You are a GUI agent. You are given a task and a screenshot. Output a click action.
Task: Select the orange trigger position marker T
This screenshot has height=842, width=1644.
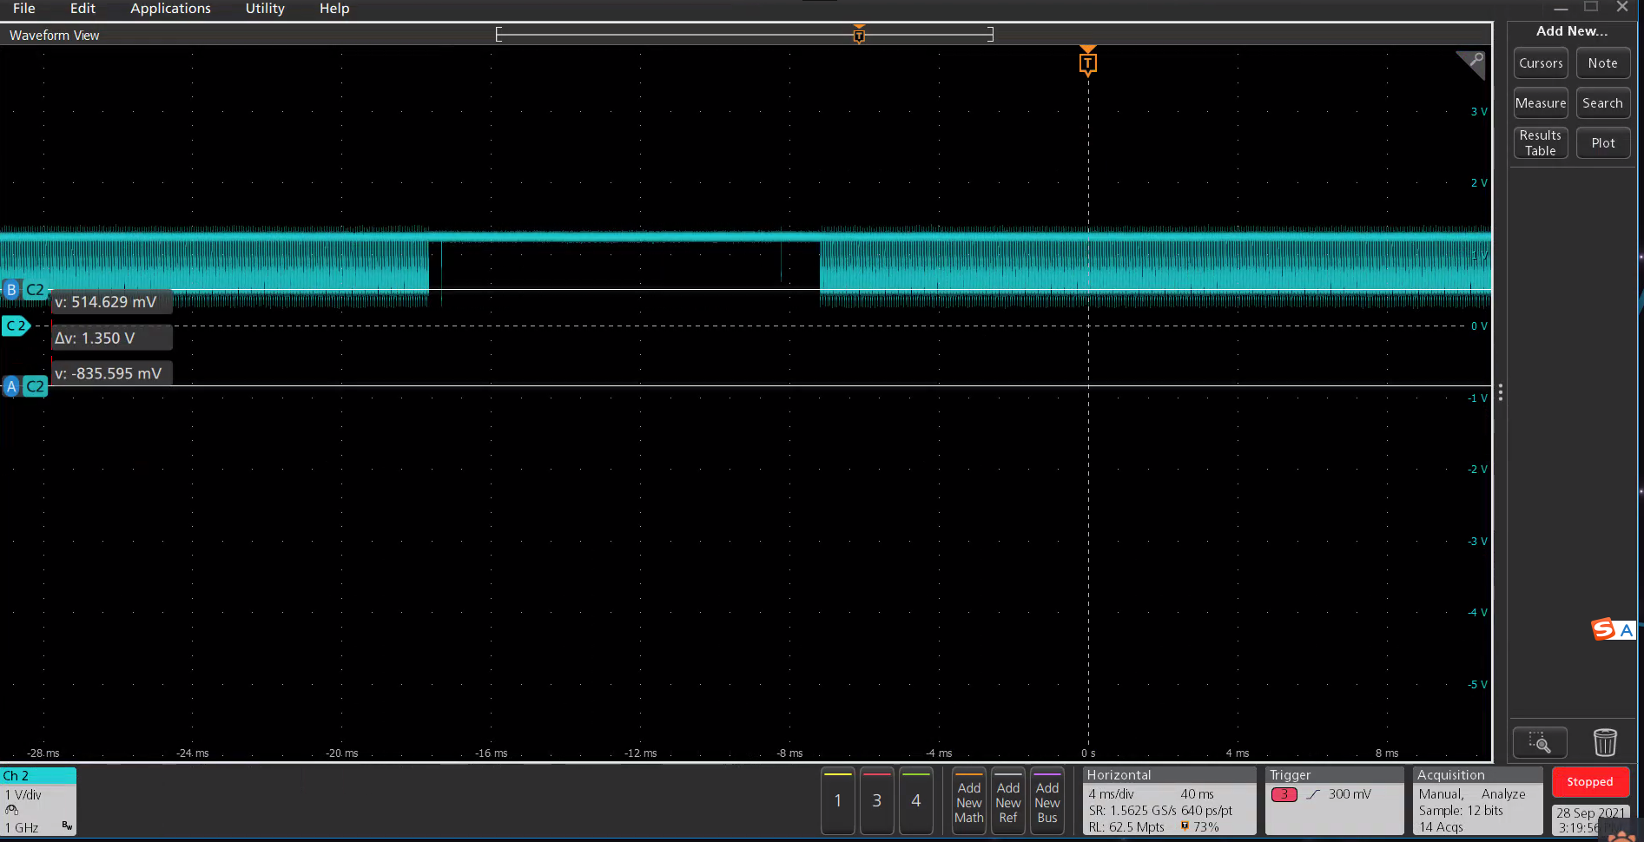click(x=1087, y=63)
